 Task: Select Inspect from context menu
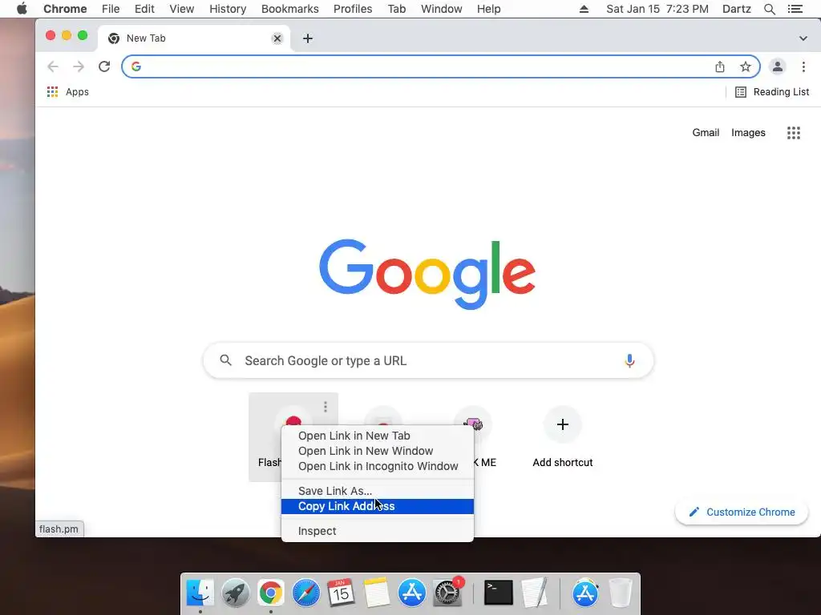point(378,531)
